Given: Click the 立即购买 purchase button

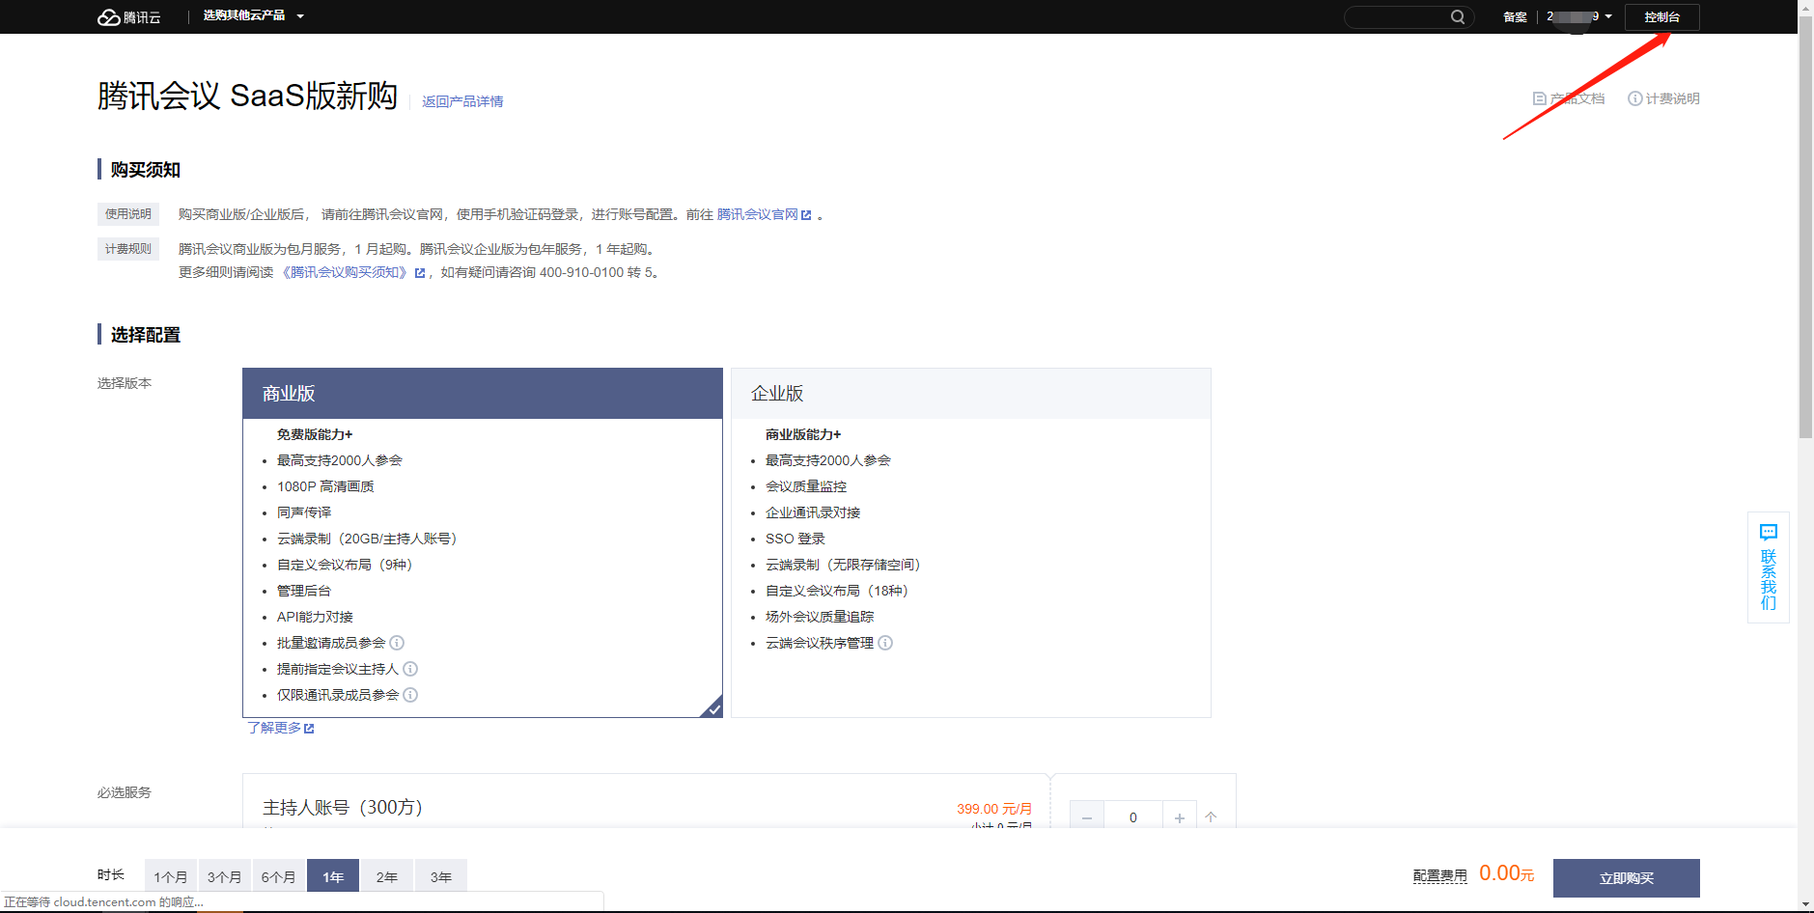Looking at the screenshot, I should (x=1626, y=877).
